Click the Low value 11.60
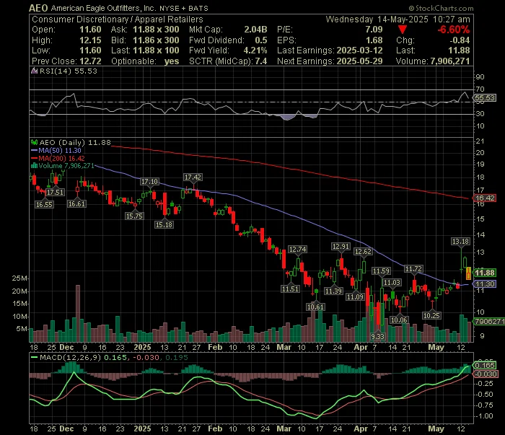505x435 pixels. tap(90, 50)
